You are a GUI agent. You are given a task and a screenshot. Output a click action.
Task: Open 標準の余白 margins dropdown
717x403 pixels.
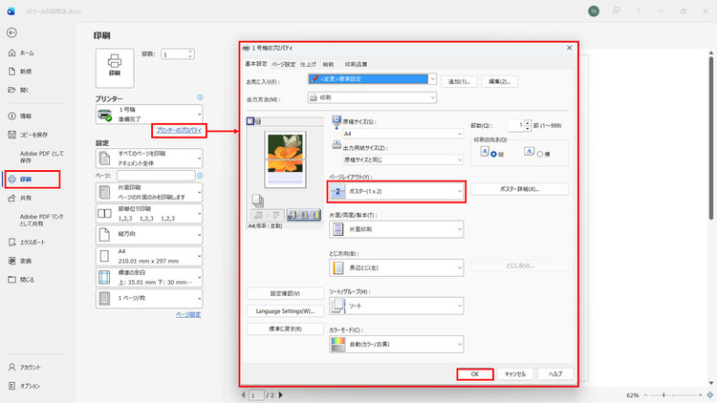(x=149, y=277)
